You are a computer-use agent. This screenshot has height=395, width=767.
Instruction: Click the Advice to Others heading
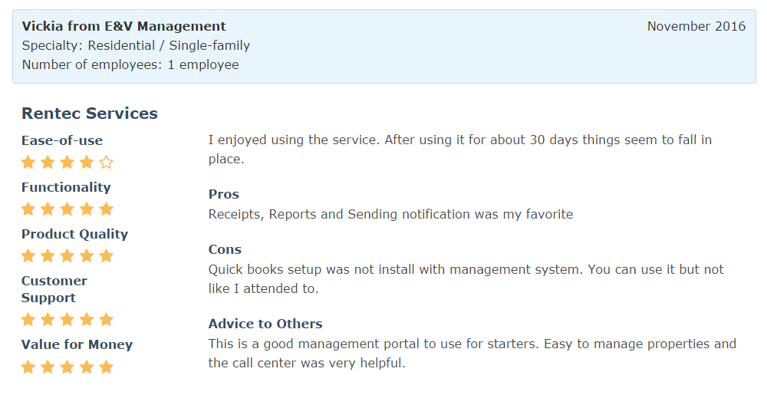click(x=265, y=324)
